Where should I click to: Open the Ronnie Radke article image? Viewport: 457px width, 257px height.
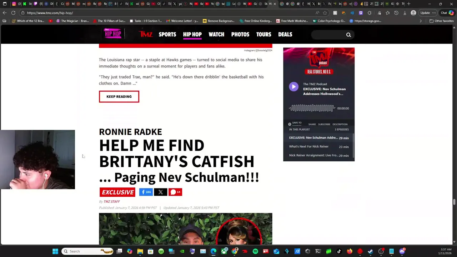[x=186, y=229]
